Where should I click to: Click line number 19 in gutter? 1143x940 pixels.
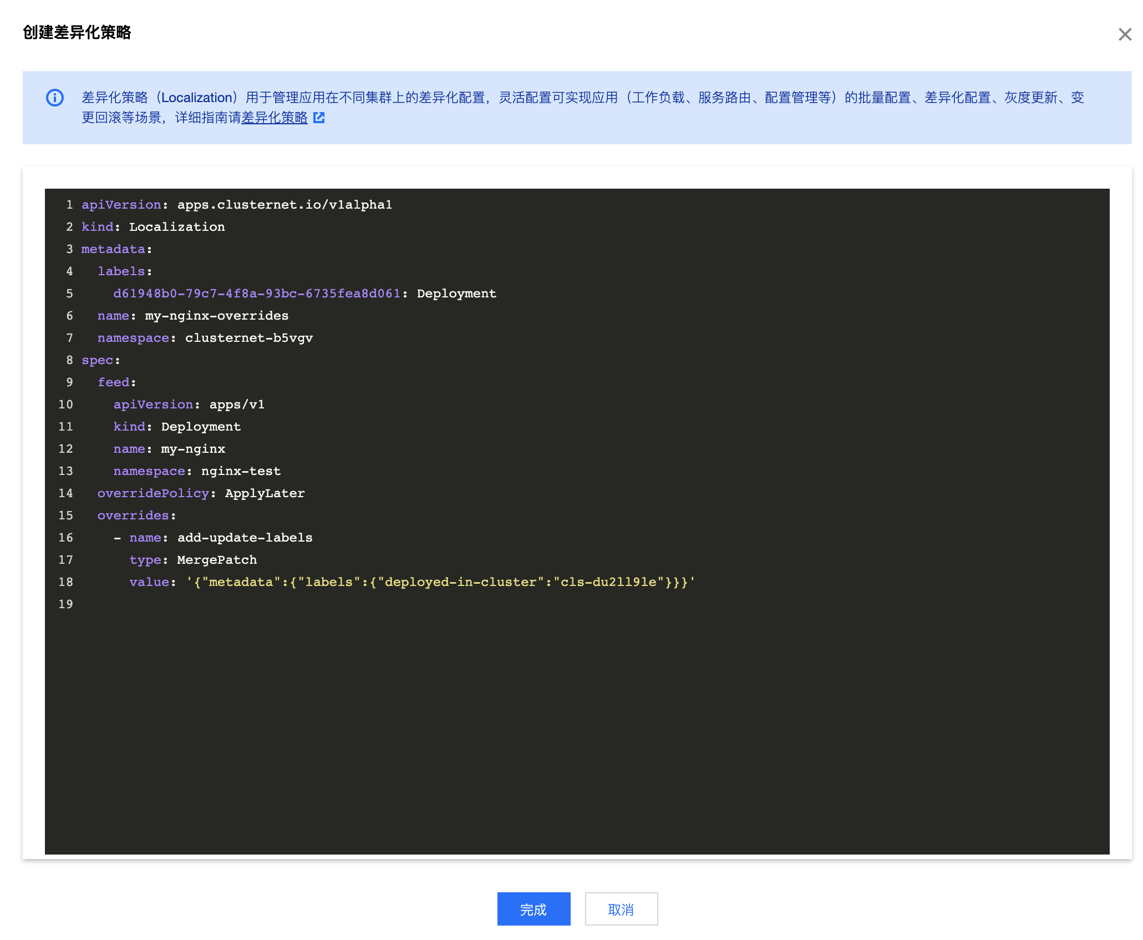[x=65, y=604]
